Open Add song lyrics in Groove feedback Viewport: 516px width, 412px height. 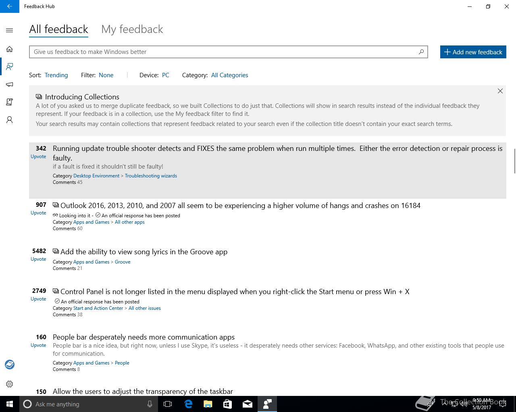pyautogui.click(x=144, y=252)
